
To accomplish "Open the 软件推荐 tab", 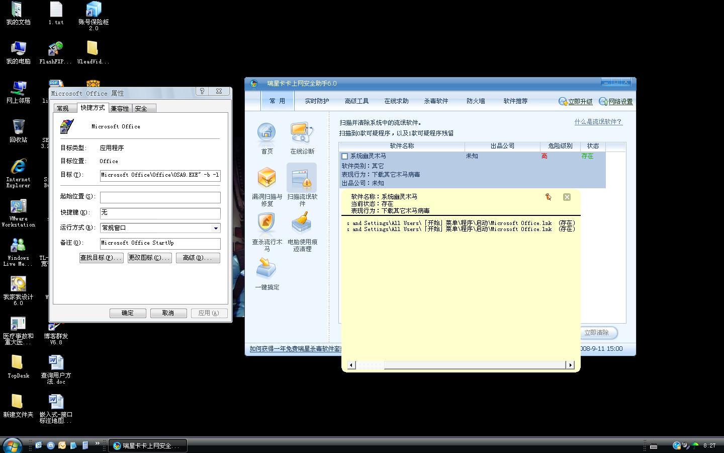I will click(x=515, y=101).
